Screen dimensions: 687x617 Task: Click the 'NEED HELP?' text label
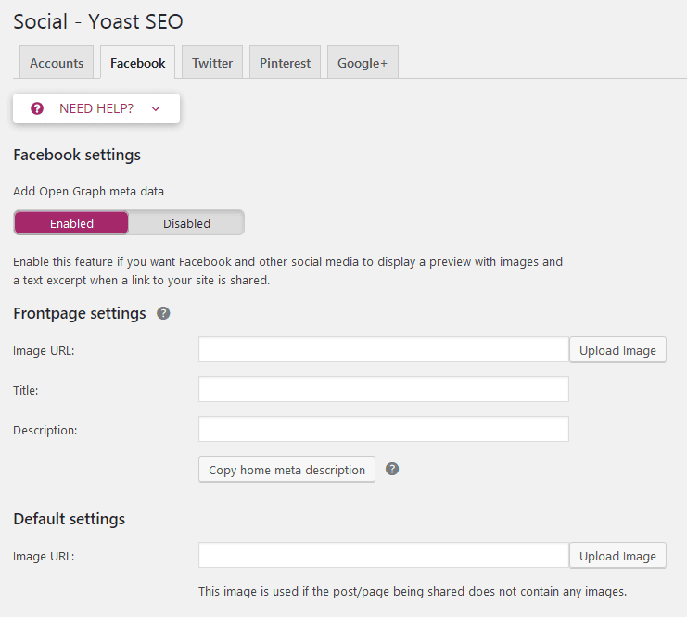point(96,108)
